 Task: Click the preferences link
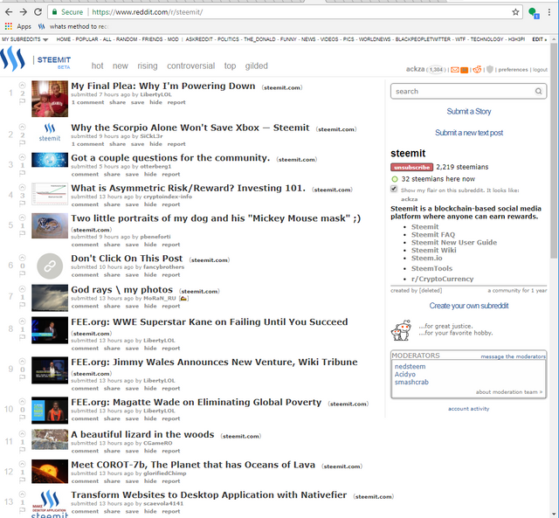coord(513,70)
